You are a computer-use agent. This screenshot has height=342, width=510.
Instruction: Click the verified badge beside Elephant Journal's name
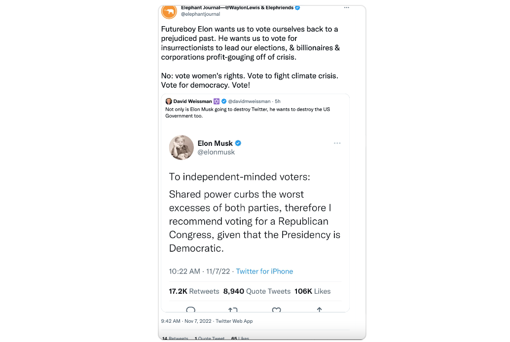point(297,8)
